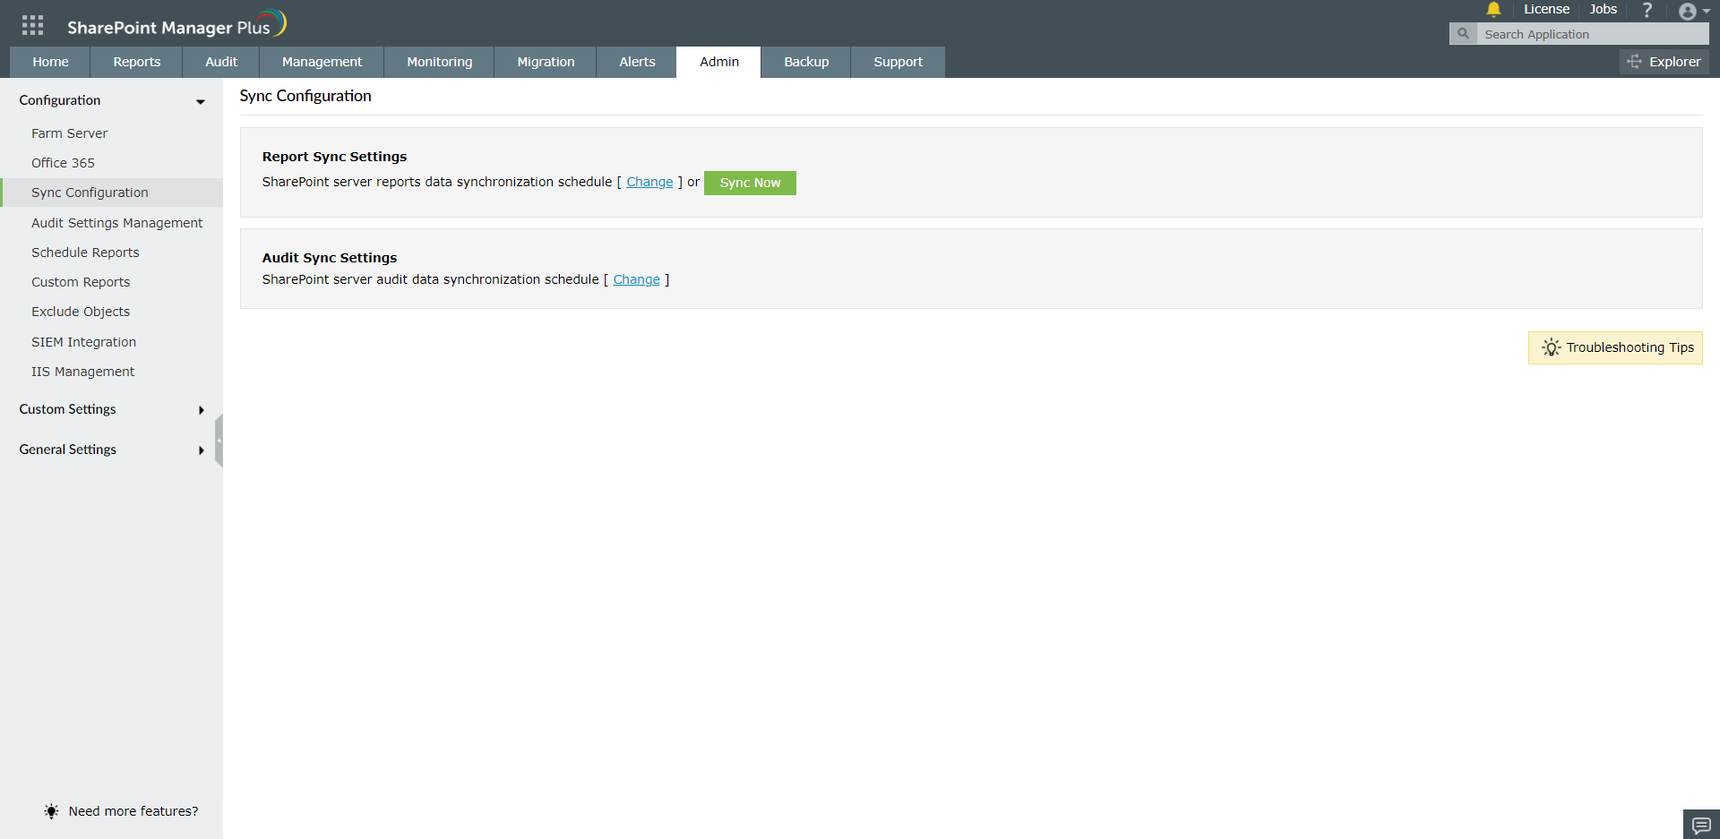Open the chat feedback icon

pyautogui.click(x=1699, y=825)
